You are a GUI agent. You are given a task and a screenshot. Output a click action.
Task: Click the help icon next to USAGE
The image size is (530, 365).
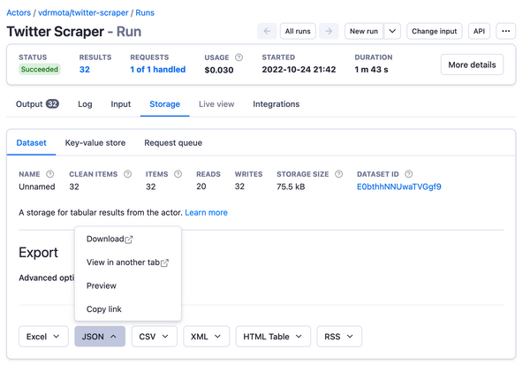[238, 57]
